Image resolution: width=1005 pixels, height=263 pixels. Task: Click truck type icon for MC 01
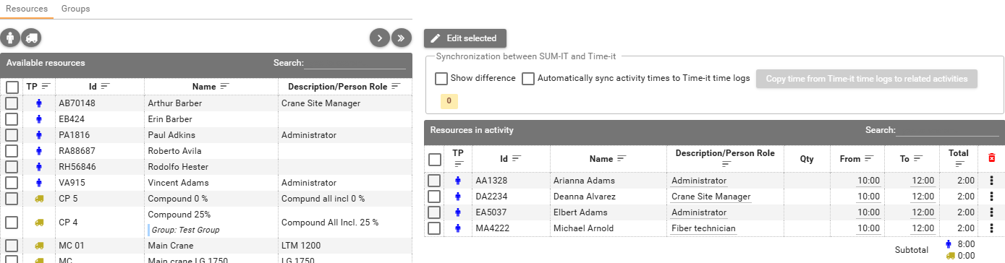(39, 246)
